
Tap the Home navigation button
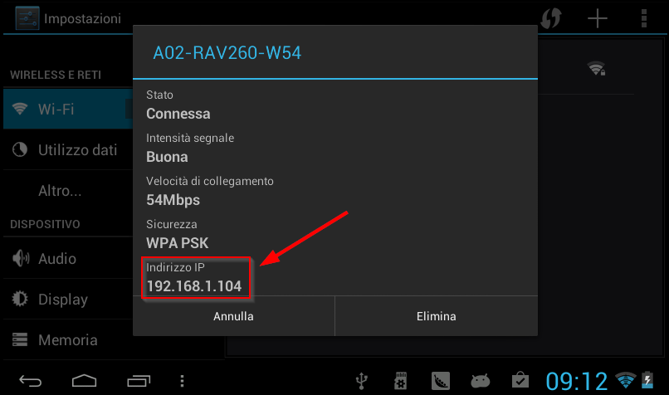click(x=84, y=381)
